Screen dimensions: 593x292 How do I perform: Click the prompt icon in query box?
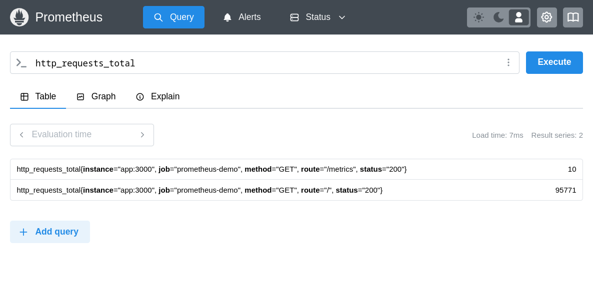point(21,63)
